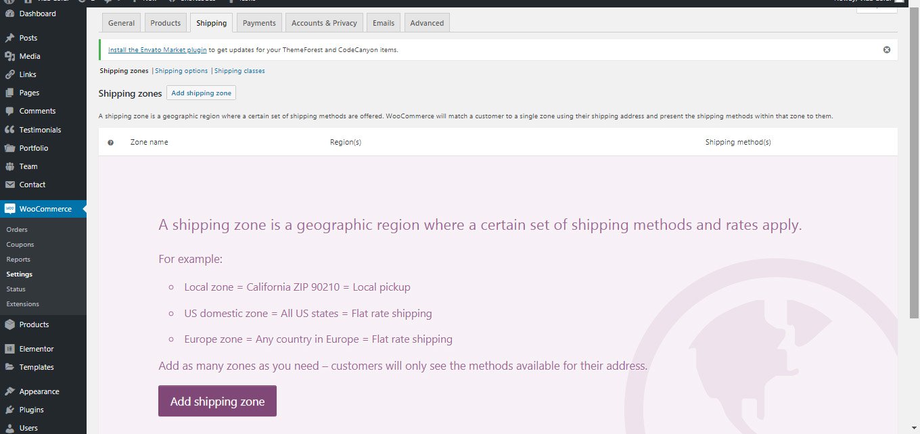Open the Payments settings tab
This screenshot has height=434, width=920.
coord(259,23)
